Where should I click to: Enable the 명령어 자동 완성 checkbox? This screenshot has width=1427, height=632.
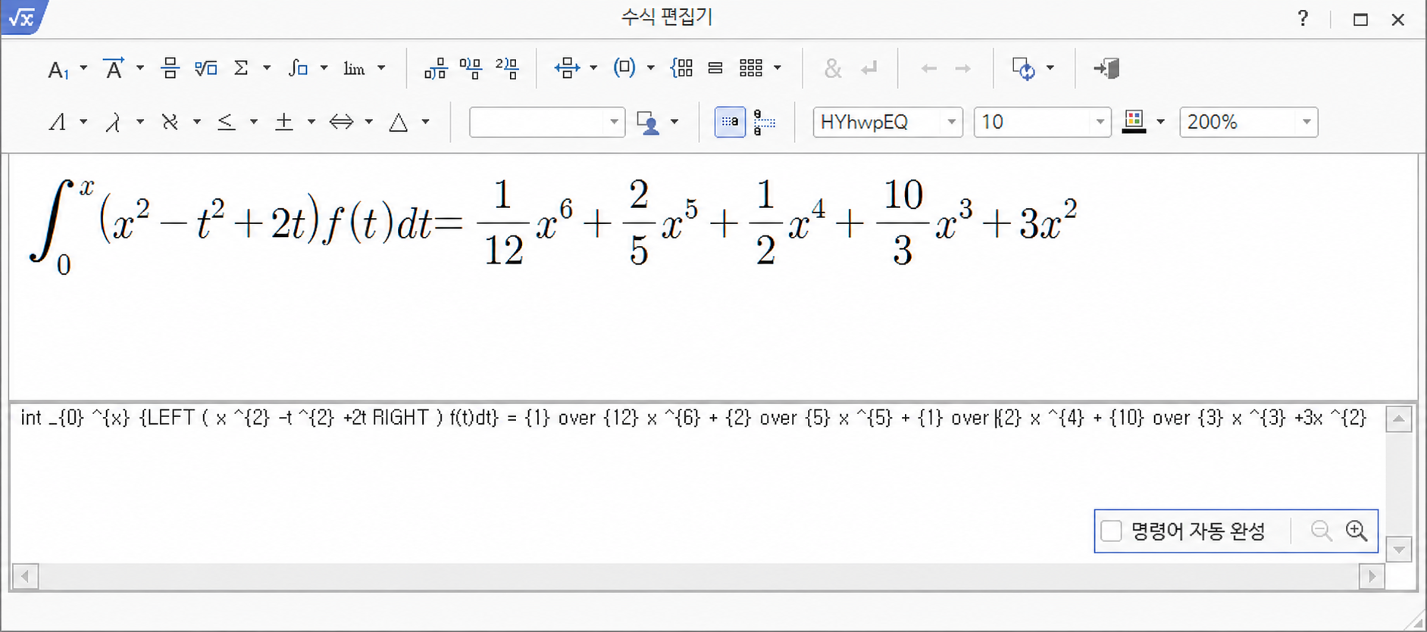pyautogui.click(x=1111, y=531)
